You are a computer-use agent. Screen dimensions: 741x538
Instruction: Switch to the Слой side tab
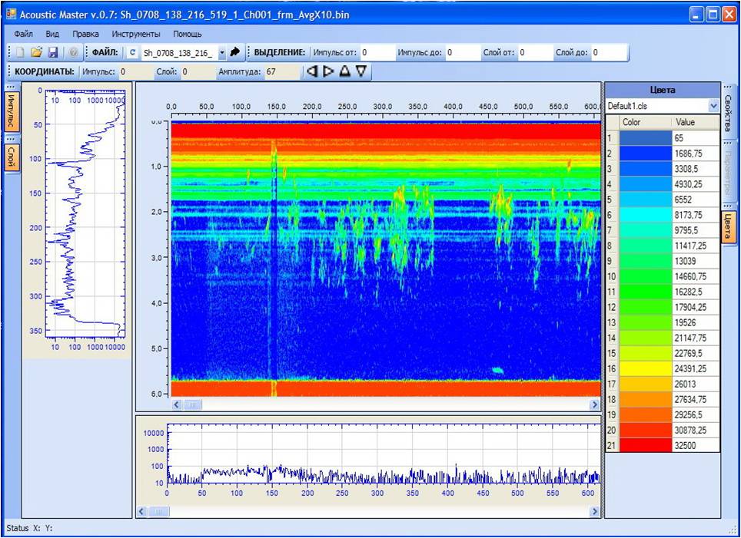[x=12, y=159]
